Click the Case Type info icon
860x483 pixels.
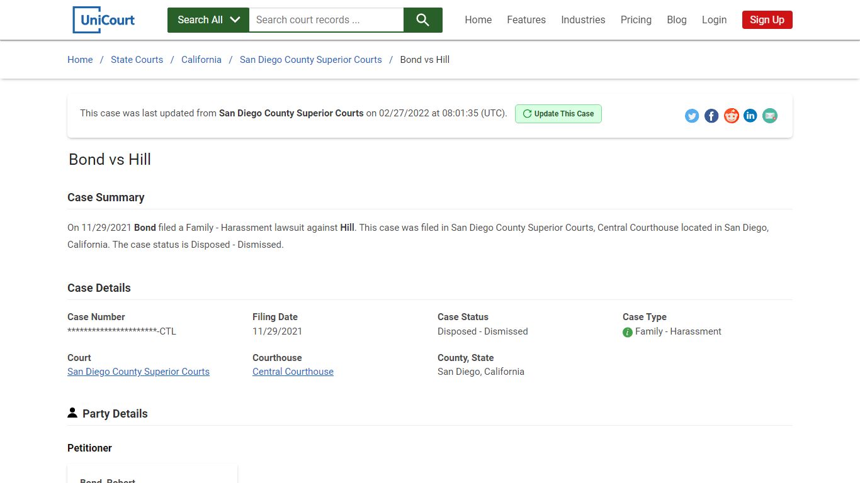click(x=628, y=332)
